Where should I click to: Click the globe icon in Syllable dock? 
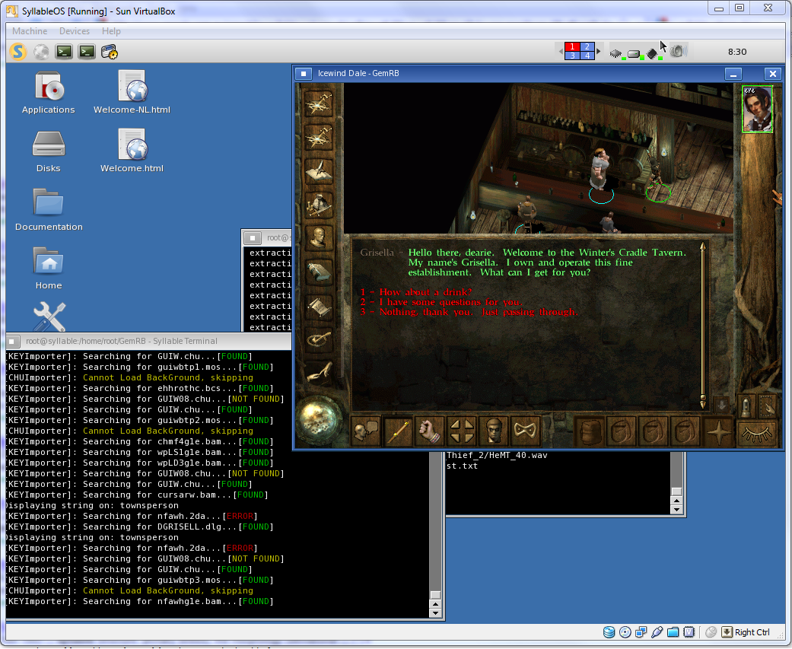41,52
